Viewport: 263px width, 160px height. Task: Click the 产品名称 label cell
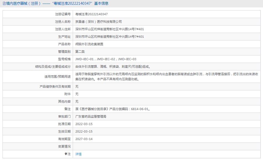[38, 44]
